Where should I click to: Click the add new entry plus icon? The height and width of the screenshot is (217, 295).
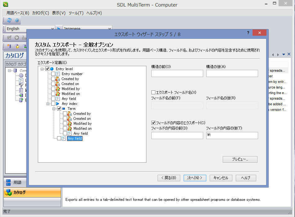pyautogui.click(x=17, y=38)
